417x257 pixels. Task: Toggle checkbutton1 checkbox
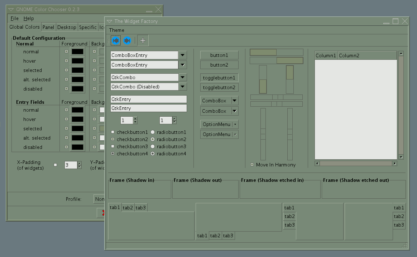click(113, 132)
